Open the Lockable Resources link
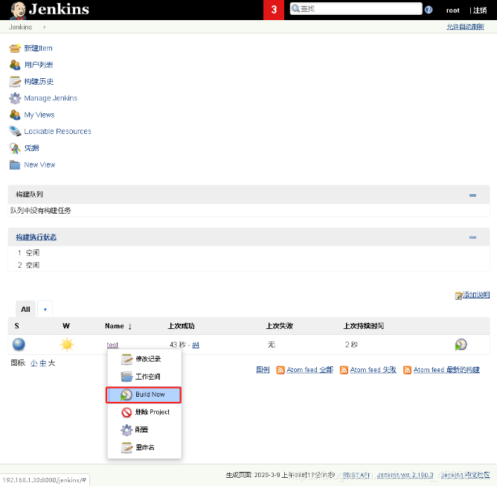 tap(58, 131)
